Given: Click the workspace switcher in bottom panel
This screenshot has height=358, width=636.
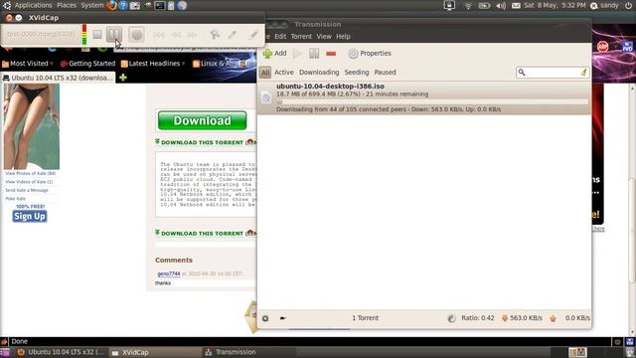Looking at the screenshot, I should tap(577, 352).
